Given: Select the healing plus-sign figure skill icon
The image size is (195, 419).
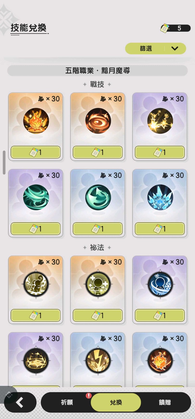Looking at the screenshot, I should coord(98,284).
